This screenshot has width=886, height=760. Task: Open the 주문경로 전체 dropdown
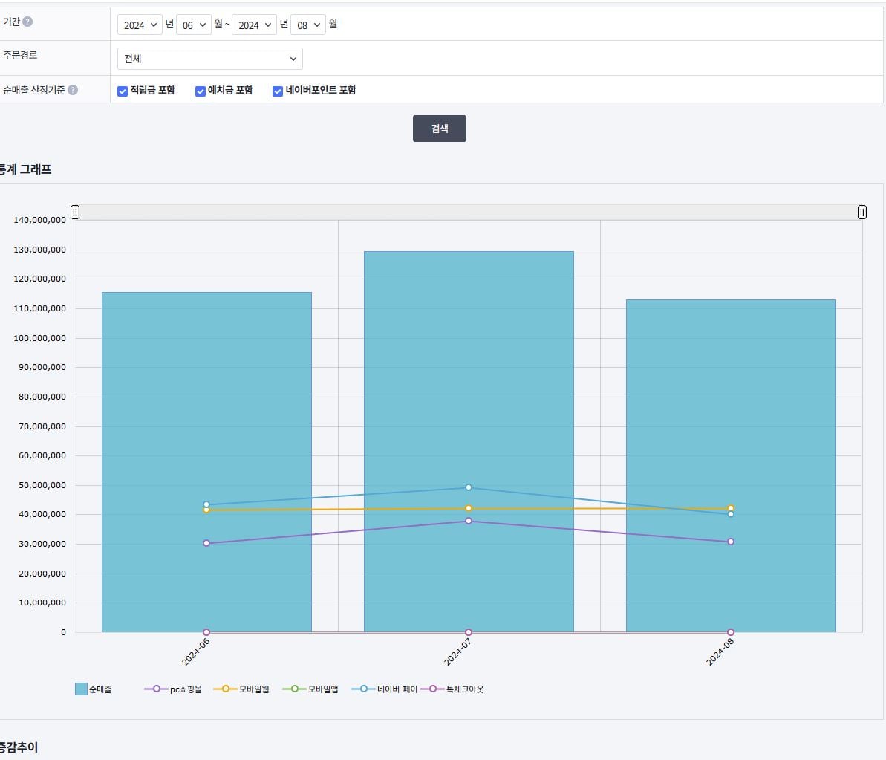[209, 59]
